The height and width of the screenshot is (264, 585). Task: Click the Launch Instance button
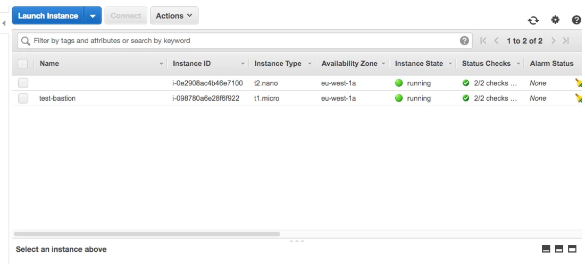(48, 15)
